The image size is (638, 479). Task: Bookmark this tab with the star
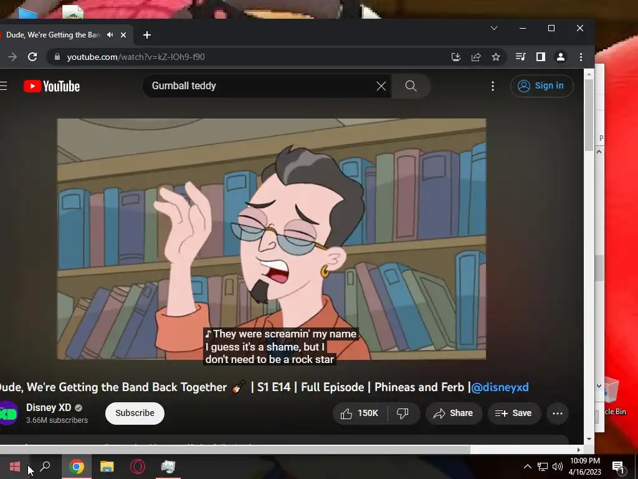pos(495,57)
